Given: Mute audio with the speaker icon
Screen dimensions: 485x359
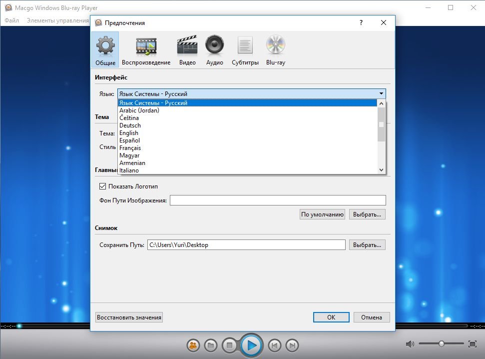Looking at the screenshot, I should pyautogui.click(x=410, y=344).
